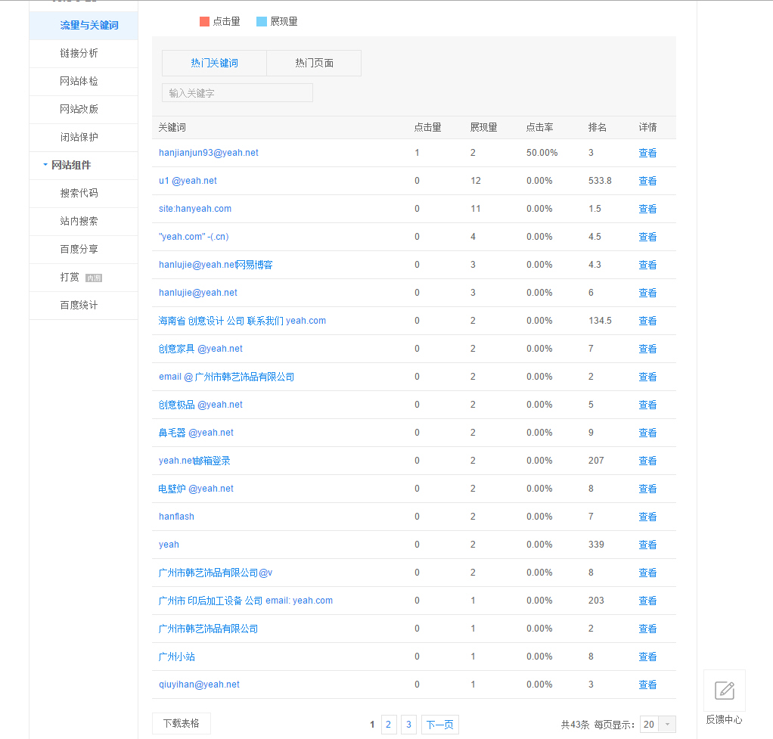Viewport: 773px width, 739px height.
Task: Open keyword hanjianjun93@yeah.net link
Action: click(x=208, y=153)
